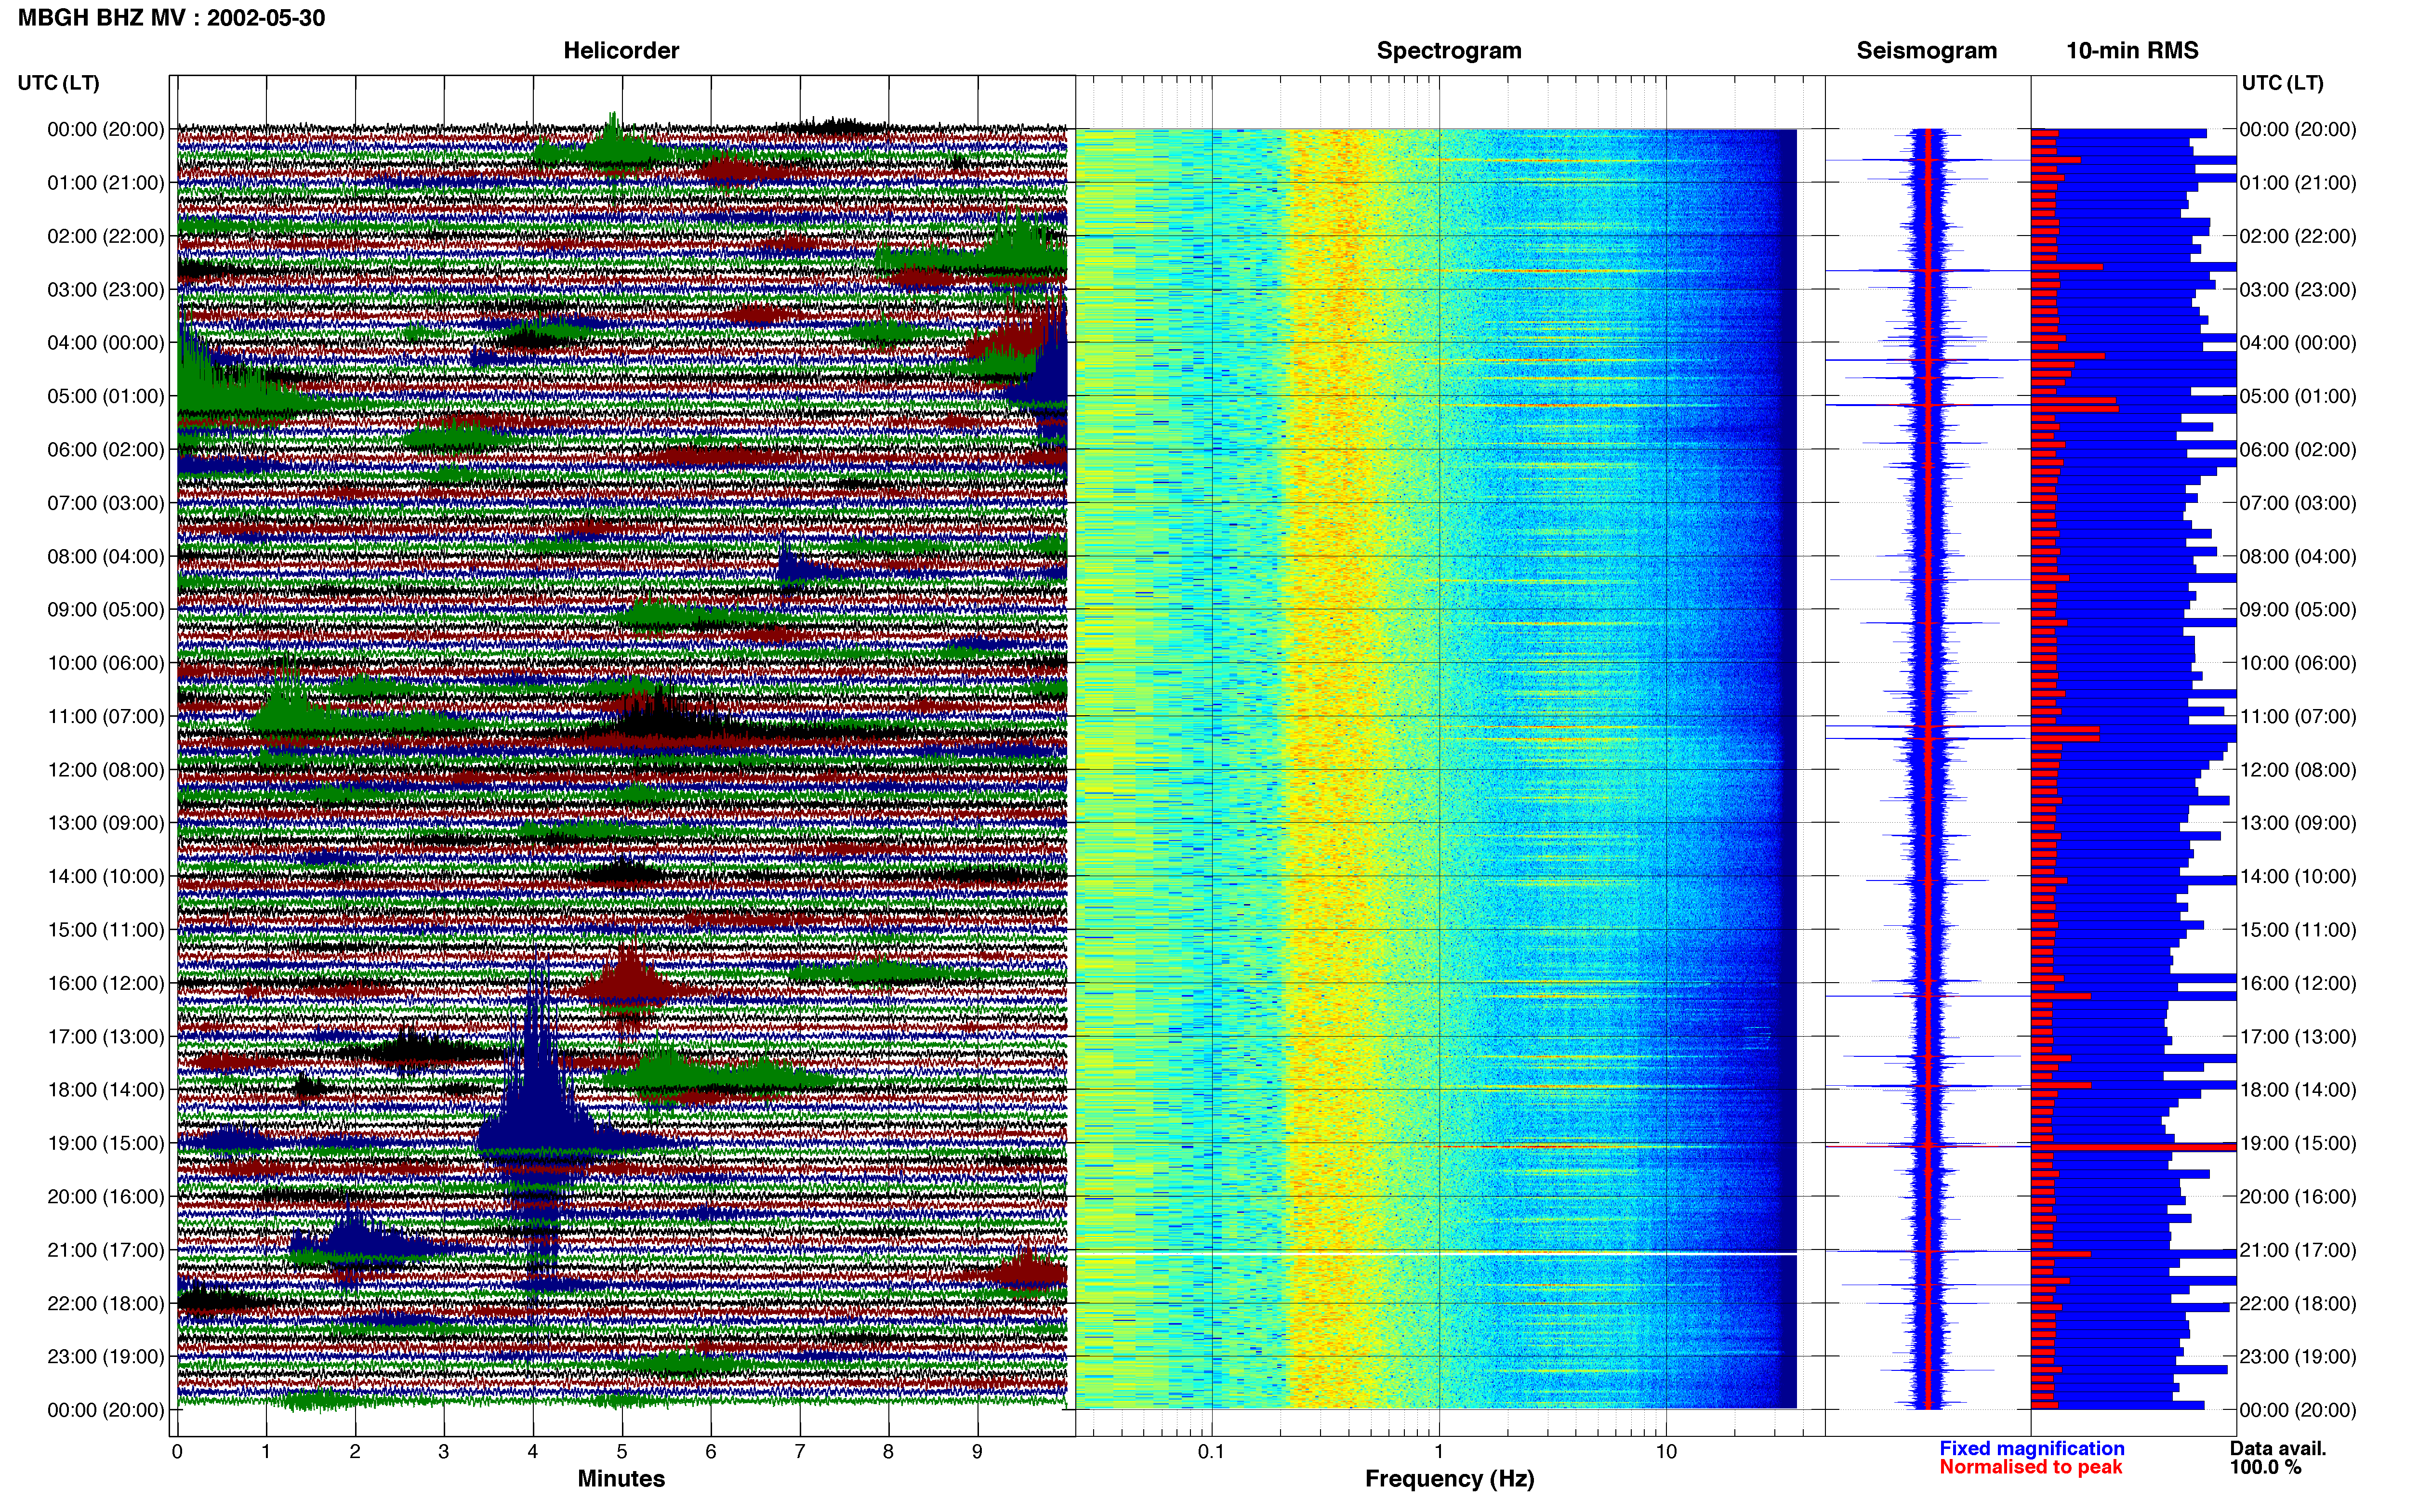
Task: Click minute tick label '5' on helicorder
Action: pos(622,1452)
